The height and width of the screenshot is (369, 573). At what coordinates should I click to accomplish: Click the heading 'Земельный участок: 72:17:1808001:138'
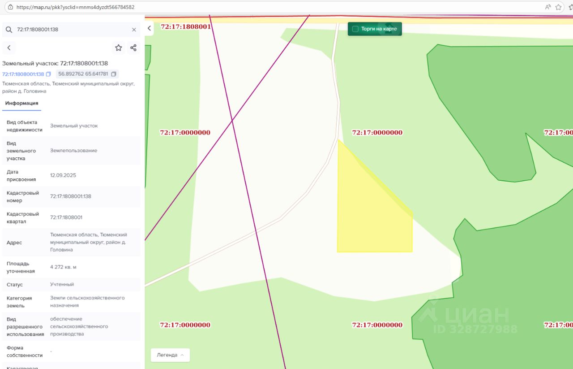[55, 63]
